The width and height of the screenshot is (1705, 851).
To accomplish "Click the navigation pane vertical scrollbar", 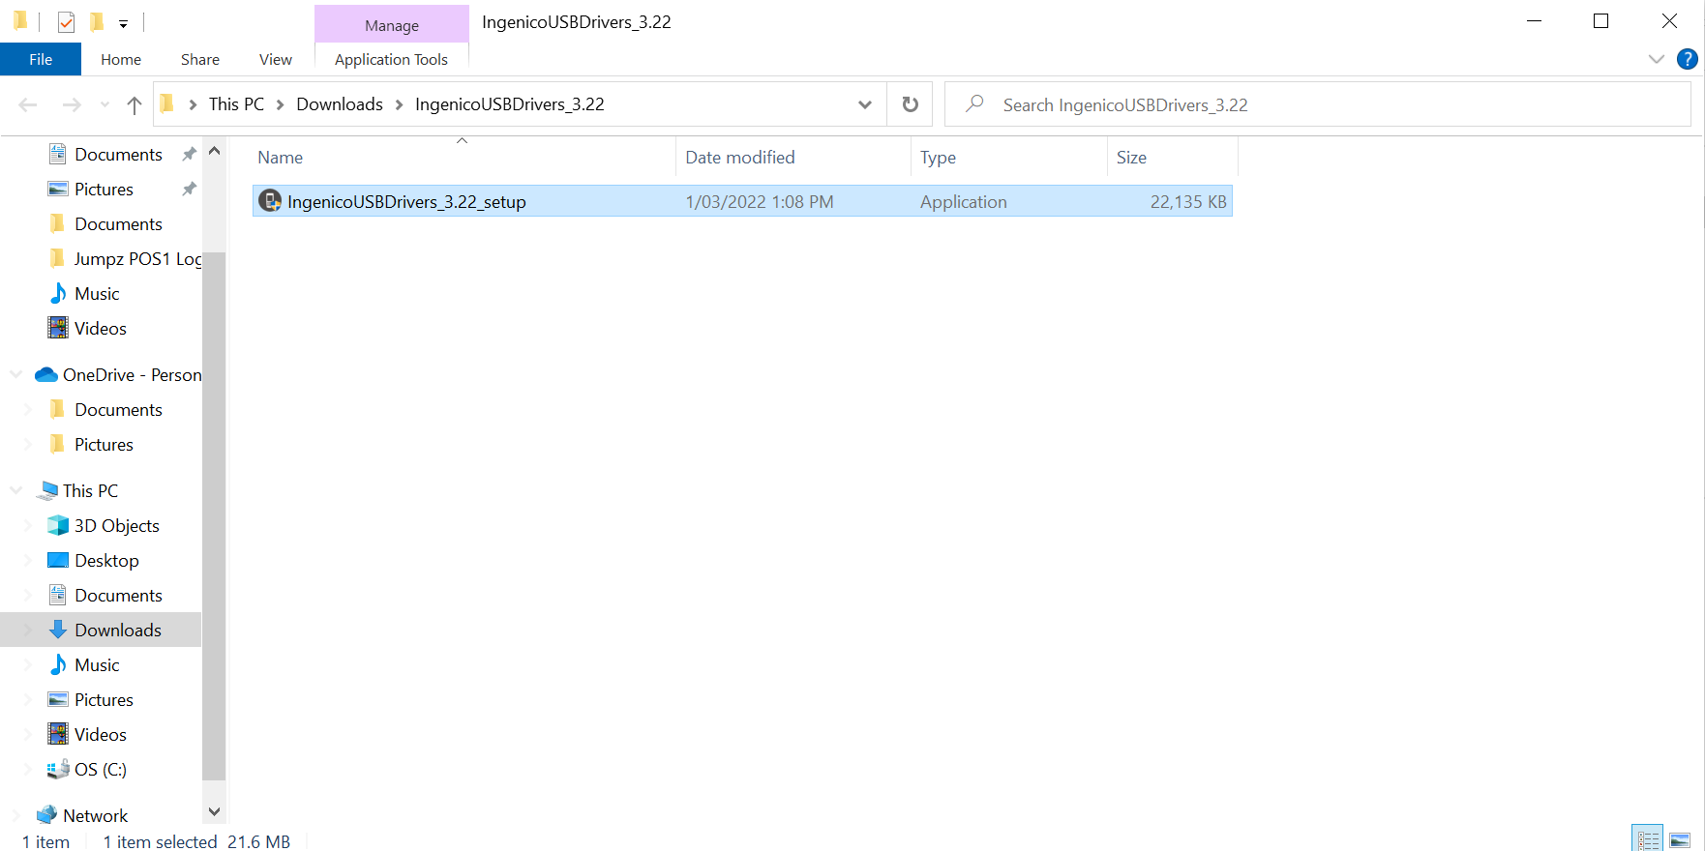I will 214,514.
